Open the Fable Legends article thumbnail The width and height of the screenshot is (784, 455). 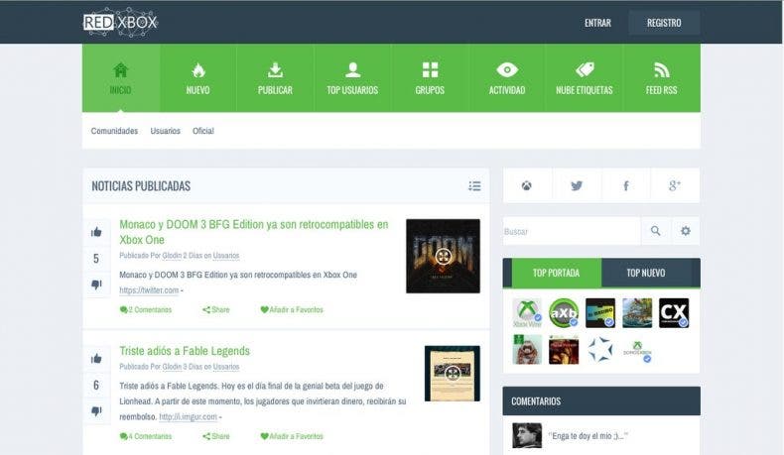pos(452,373)
